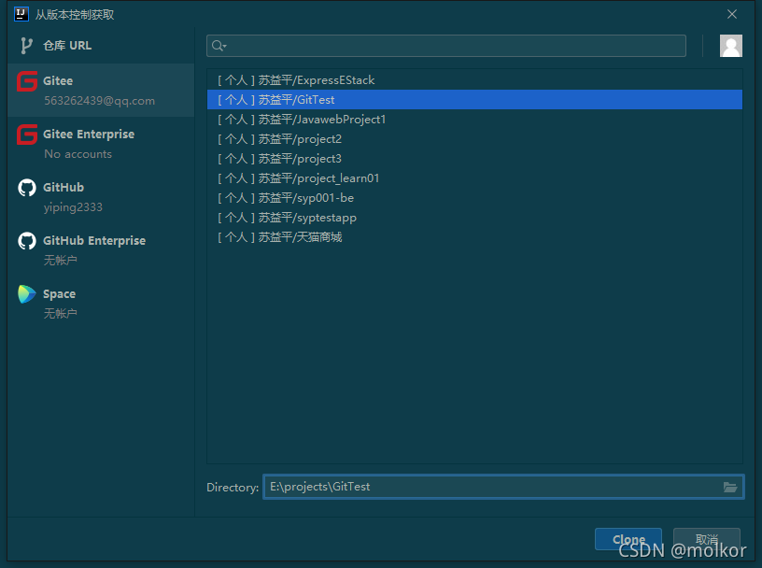Viewport: 762px width, 568px height.
Task: Select repository 苏益平/GitTest
Action: tap(474, 100)
